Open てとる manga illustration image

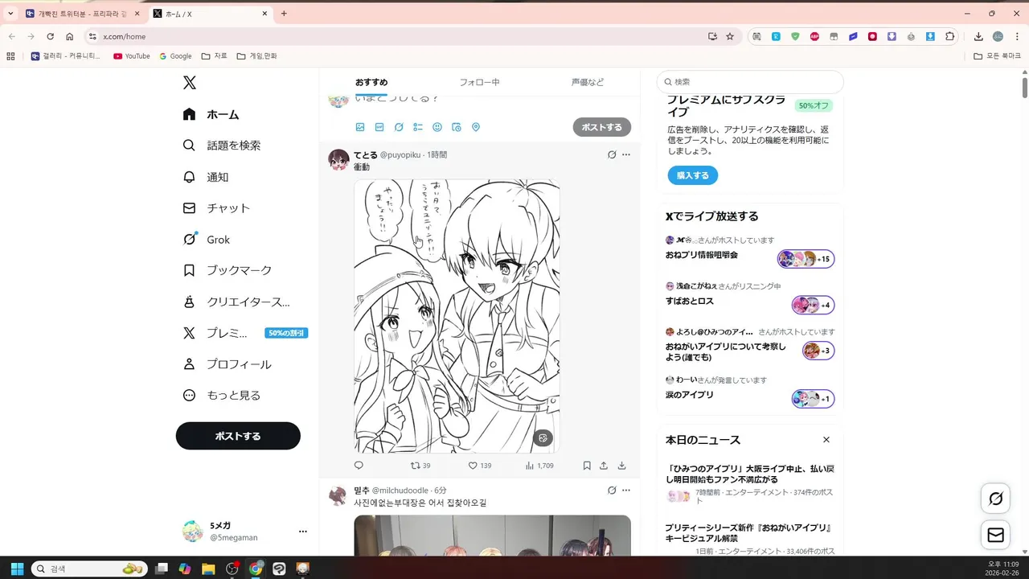[457, 315]
